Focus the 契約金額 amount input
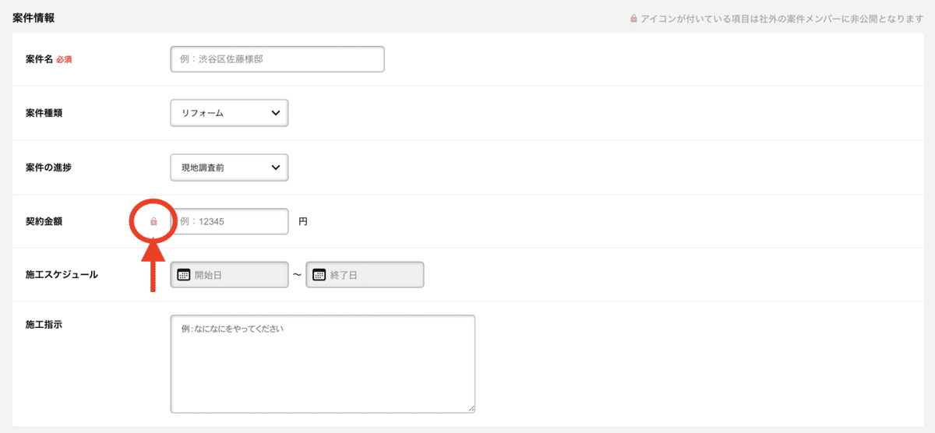Image resolution: width=935 pixels, height=433 pixels. click(229, 222)
